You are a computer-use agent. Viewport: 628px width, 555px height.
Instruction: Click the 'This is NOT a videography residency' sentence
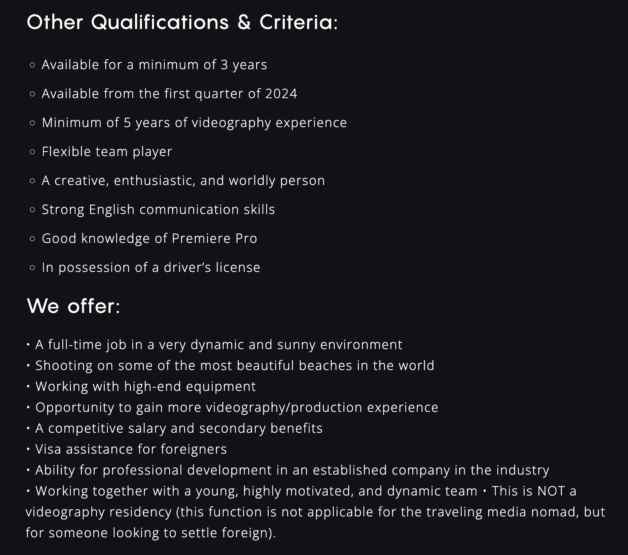(316, 512)
